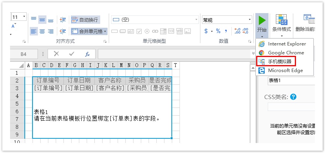Select checkbox cell type icon
The image size is (325, 153).
click(x=139, y=31)
